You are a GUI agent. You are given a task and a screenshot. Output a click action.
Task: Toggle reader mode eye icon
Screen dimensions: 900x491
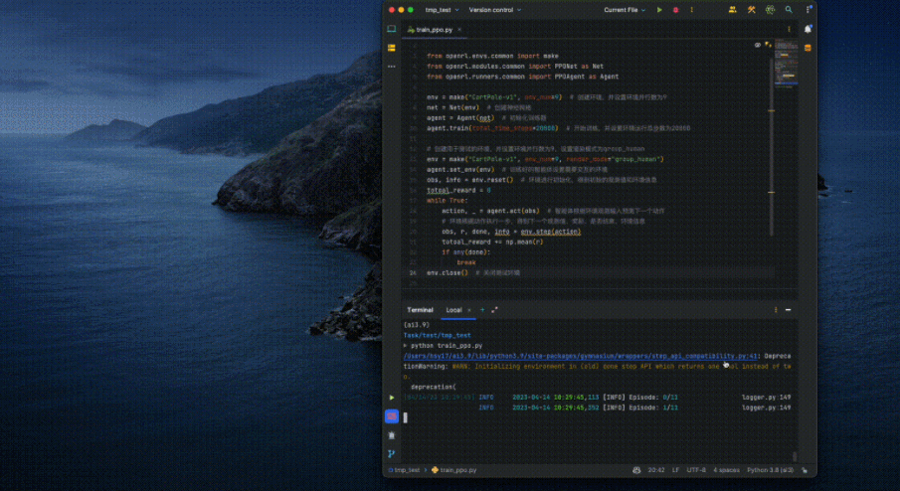pyautogui.click(x=758, y=45)
